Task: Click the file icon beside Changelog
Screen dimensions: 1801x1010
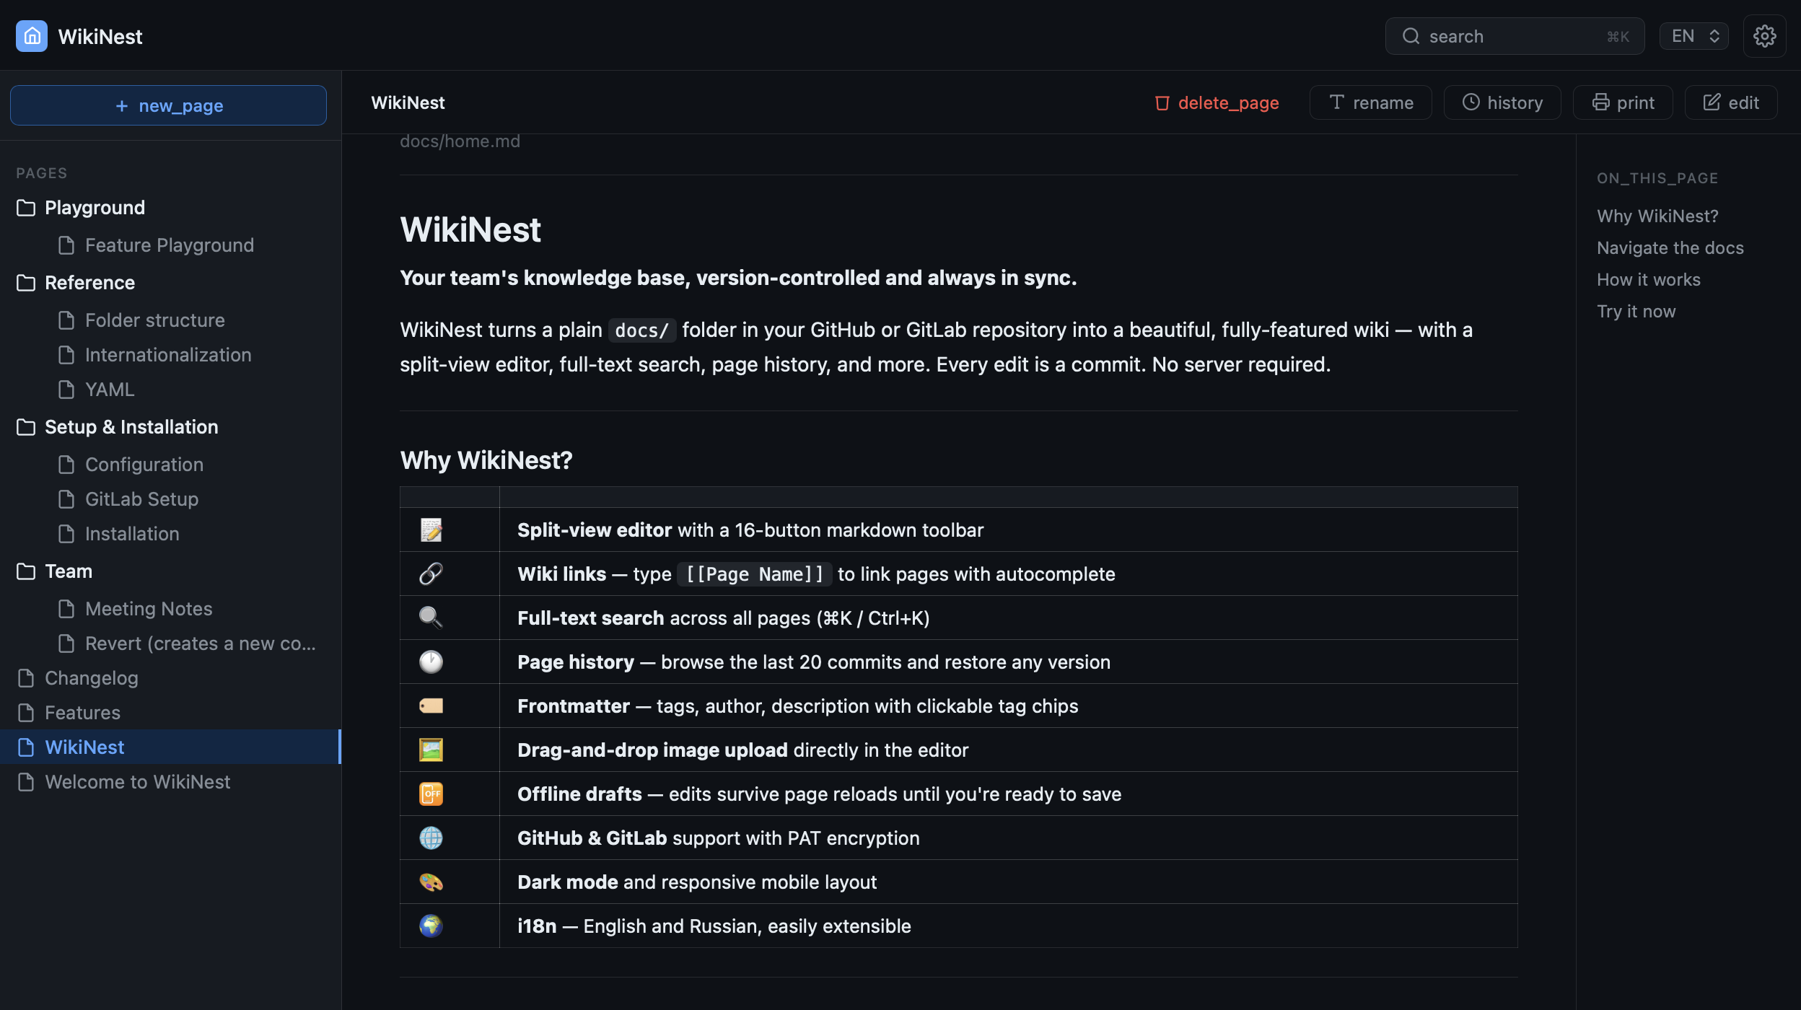Action: pyautogui.click(x=26, y=678)
